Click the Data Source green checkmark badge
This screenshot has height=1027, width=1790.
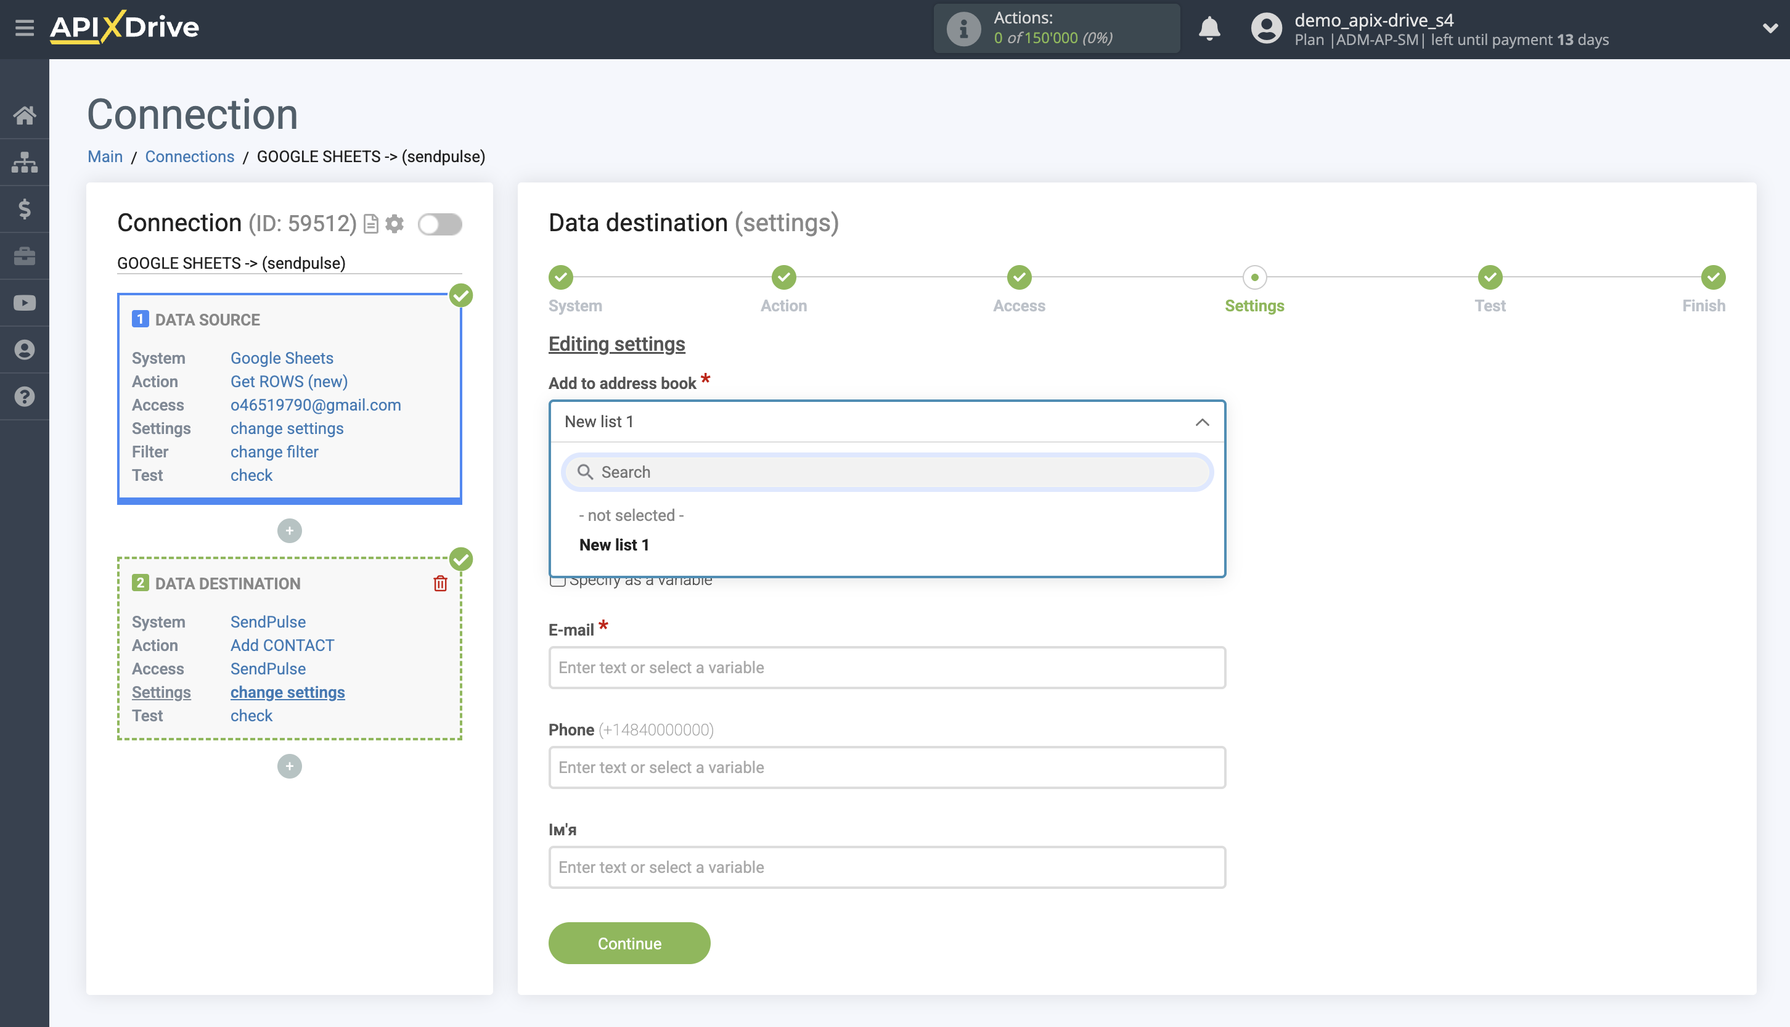(461, 295)
